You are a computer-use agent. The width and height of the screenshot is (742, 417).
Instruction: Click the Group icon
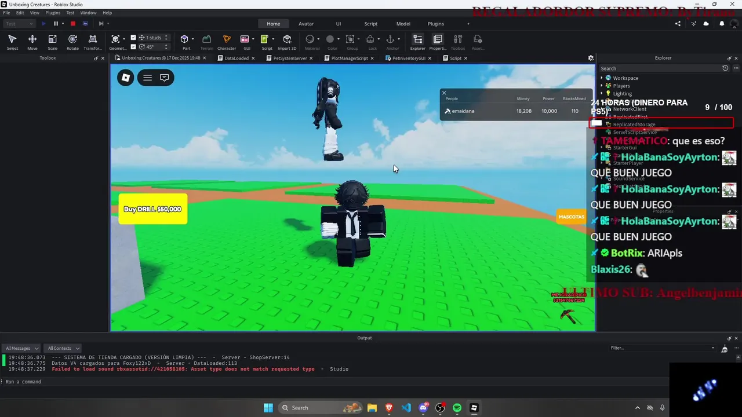click(350, 39)
